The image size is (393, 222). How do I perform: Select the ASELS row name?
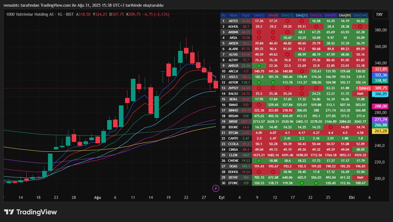(233, 77)
